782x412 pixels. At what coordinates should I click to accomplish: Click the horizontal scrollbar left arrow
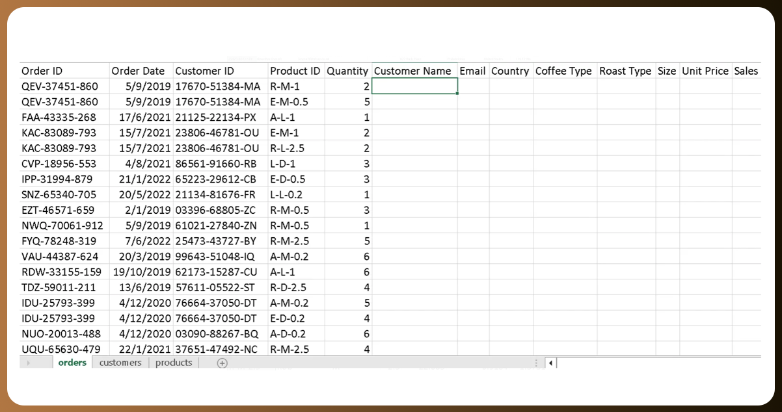[x=551, y=363]
